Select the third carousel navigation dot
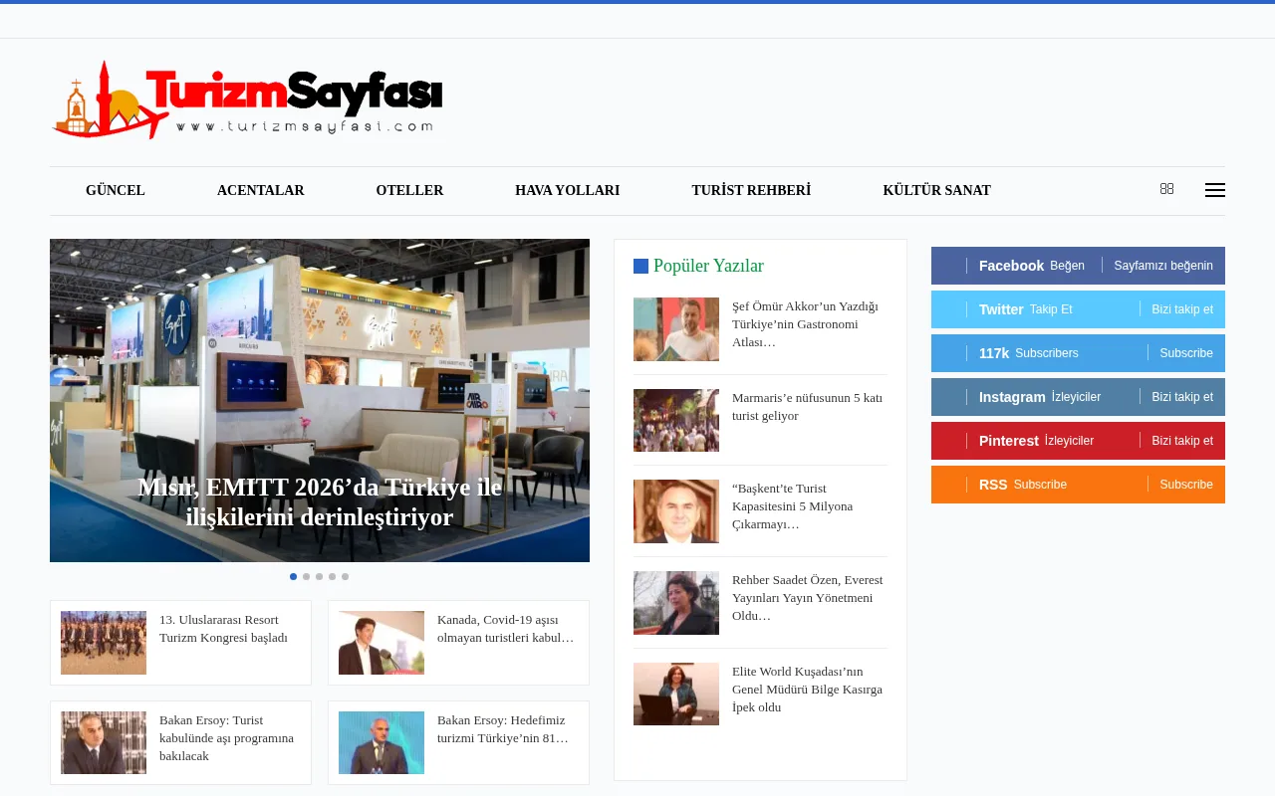 tap(319, 576)
